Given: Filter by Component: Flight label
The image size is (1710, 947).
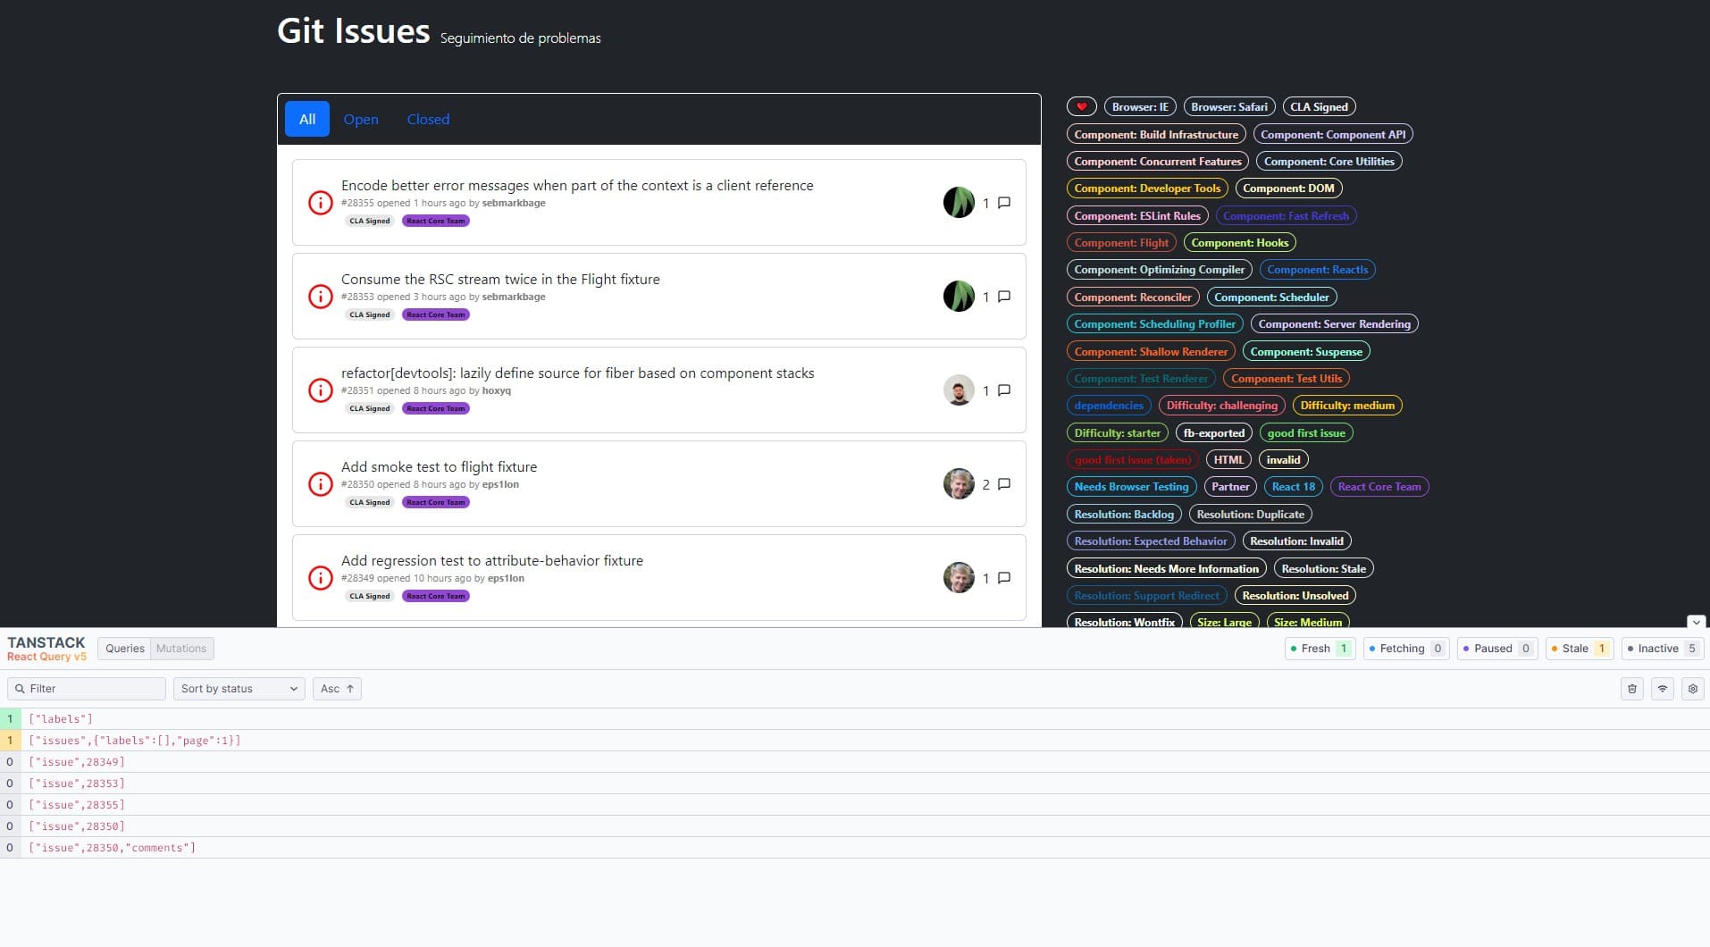Looking at the screenshot, I should click(x=1121, y=243).
